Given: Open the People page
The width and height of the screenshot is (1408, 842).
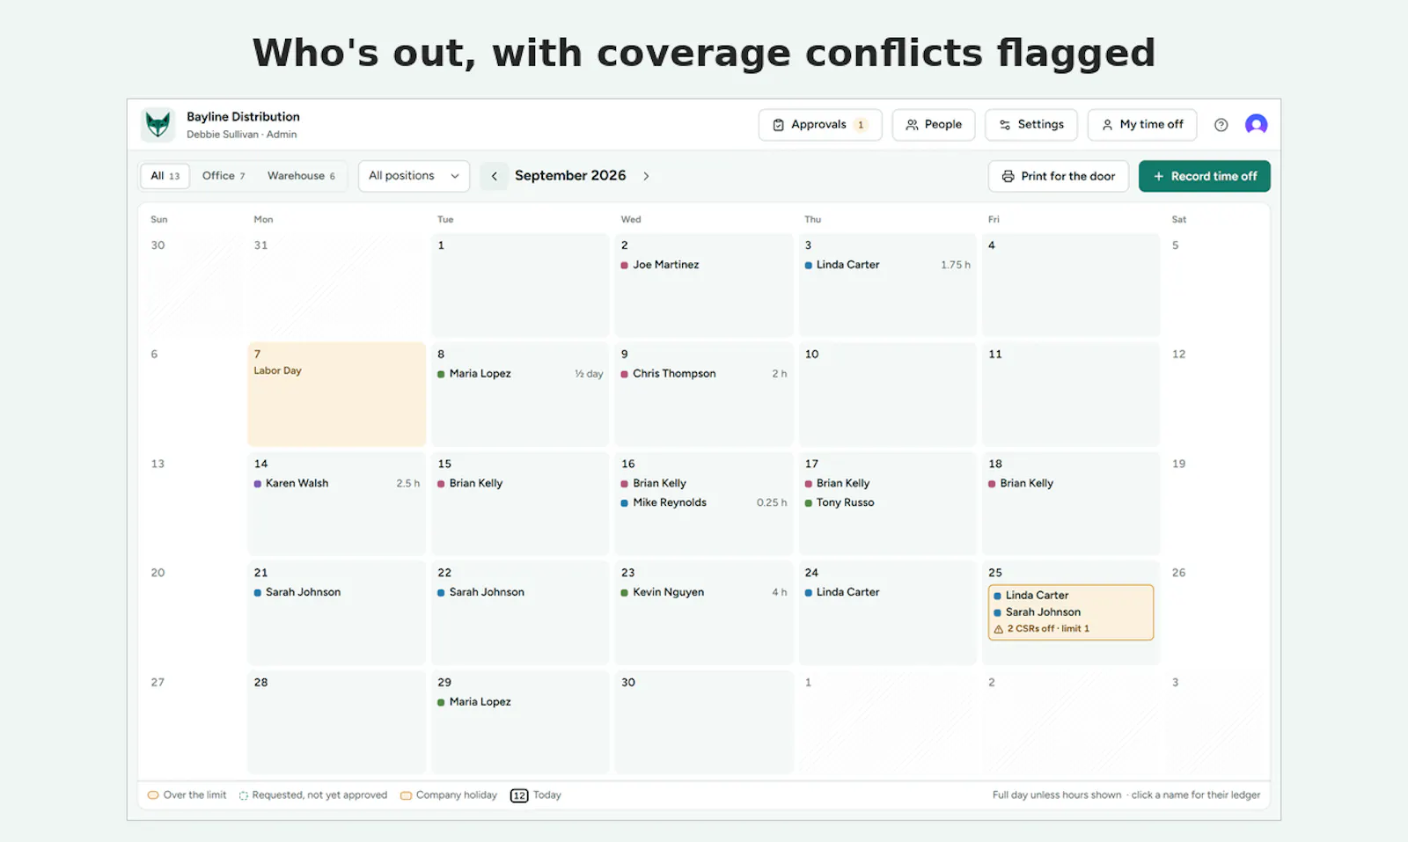Looking at the screenshot, I should click(x=934, y=125).
